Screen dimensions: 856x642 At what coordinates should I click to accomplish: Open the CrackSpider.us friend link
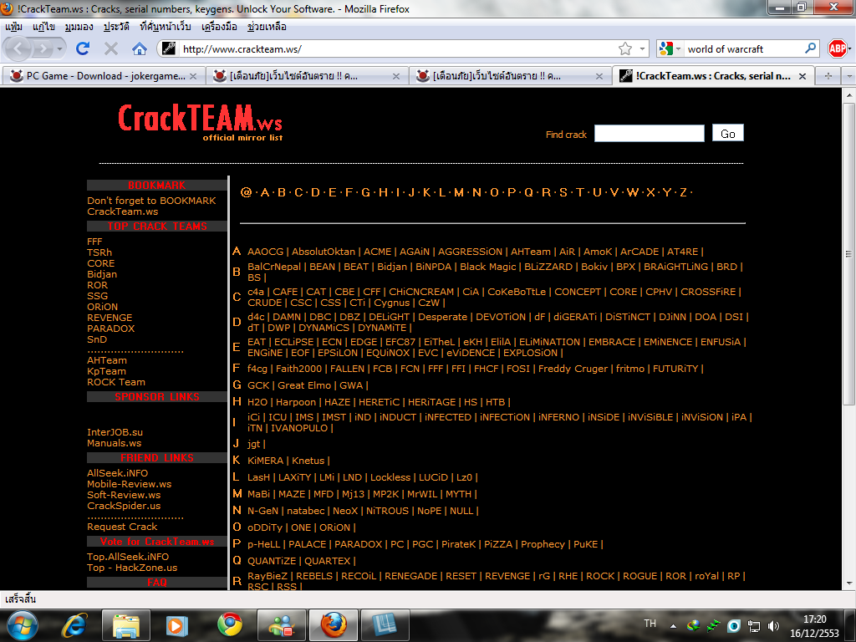pos(124,506)
